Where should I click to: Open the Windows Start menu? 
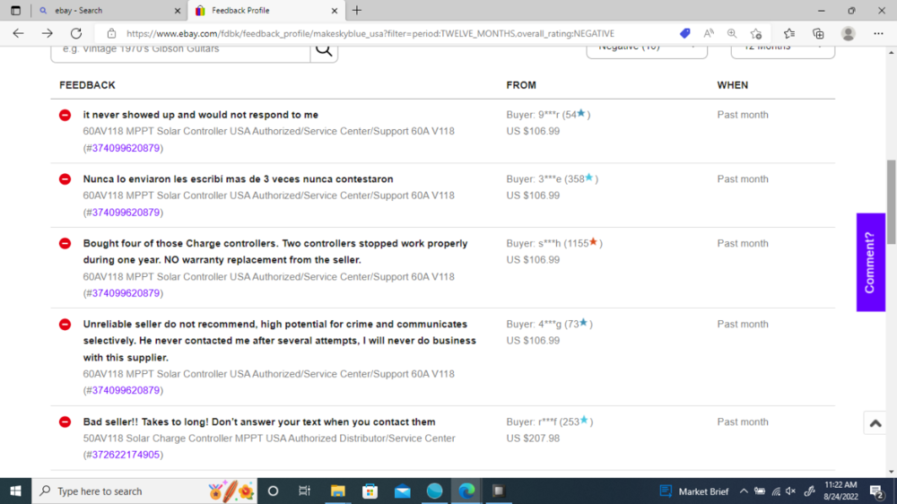[x=15, y=491]
